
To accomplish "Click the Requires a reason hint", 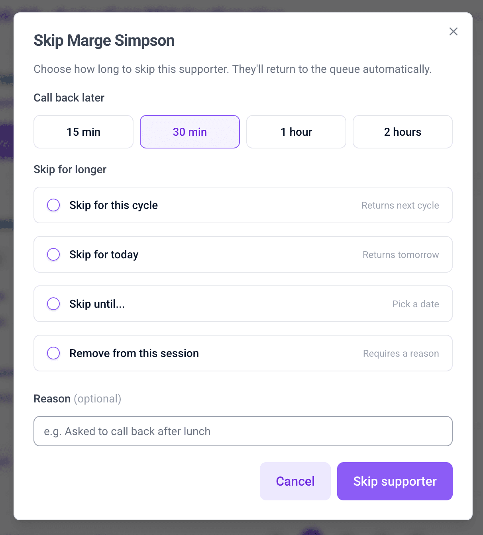I will point(401,353).
